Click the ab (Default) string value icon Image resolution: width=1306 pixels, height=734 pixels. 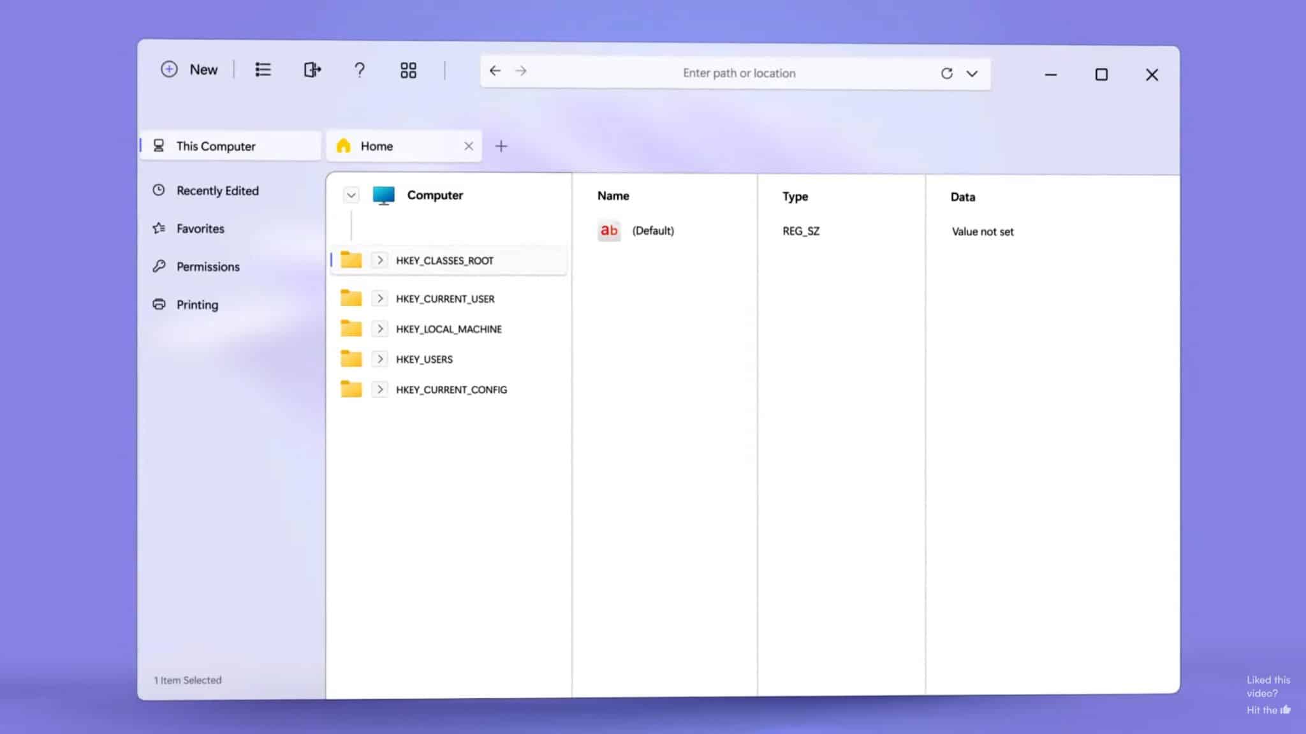tap(608, 230)
